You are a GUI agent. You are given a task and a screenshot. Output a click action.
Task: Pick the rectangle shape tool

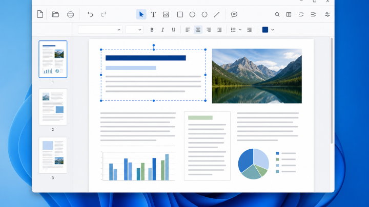click(180, 14)
